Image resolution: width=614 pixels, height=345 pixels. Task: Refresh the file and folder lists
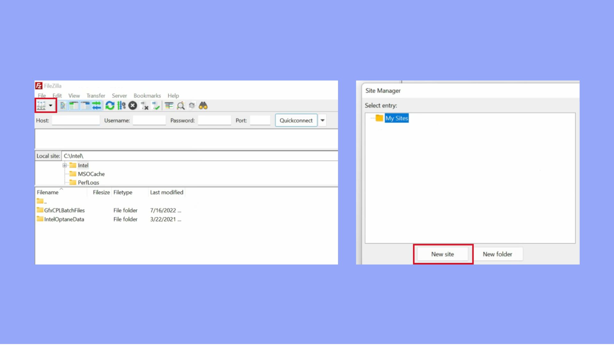pos(110,105)
